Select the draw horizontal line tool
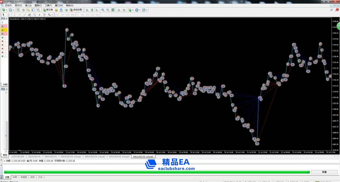 20,15
